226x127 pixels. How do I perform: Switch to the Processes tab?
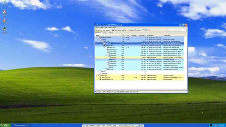[x=98, y=33]
